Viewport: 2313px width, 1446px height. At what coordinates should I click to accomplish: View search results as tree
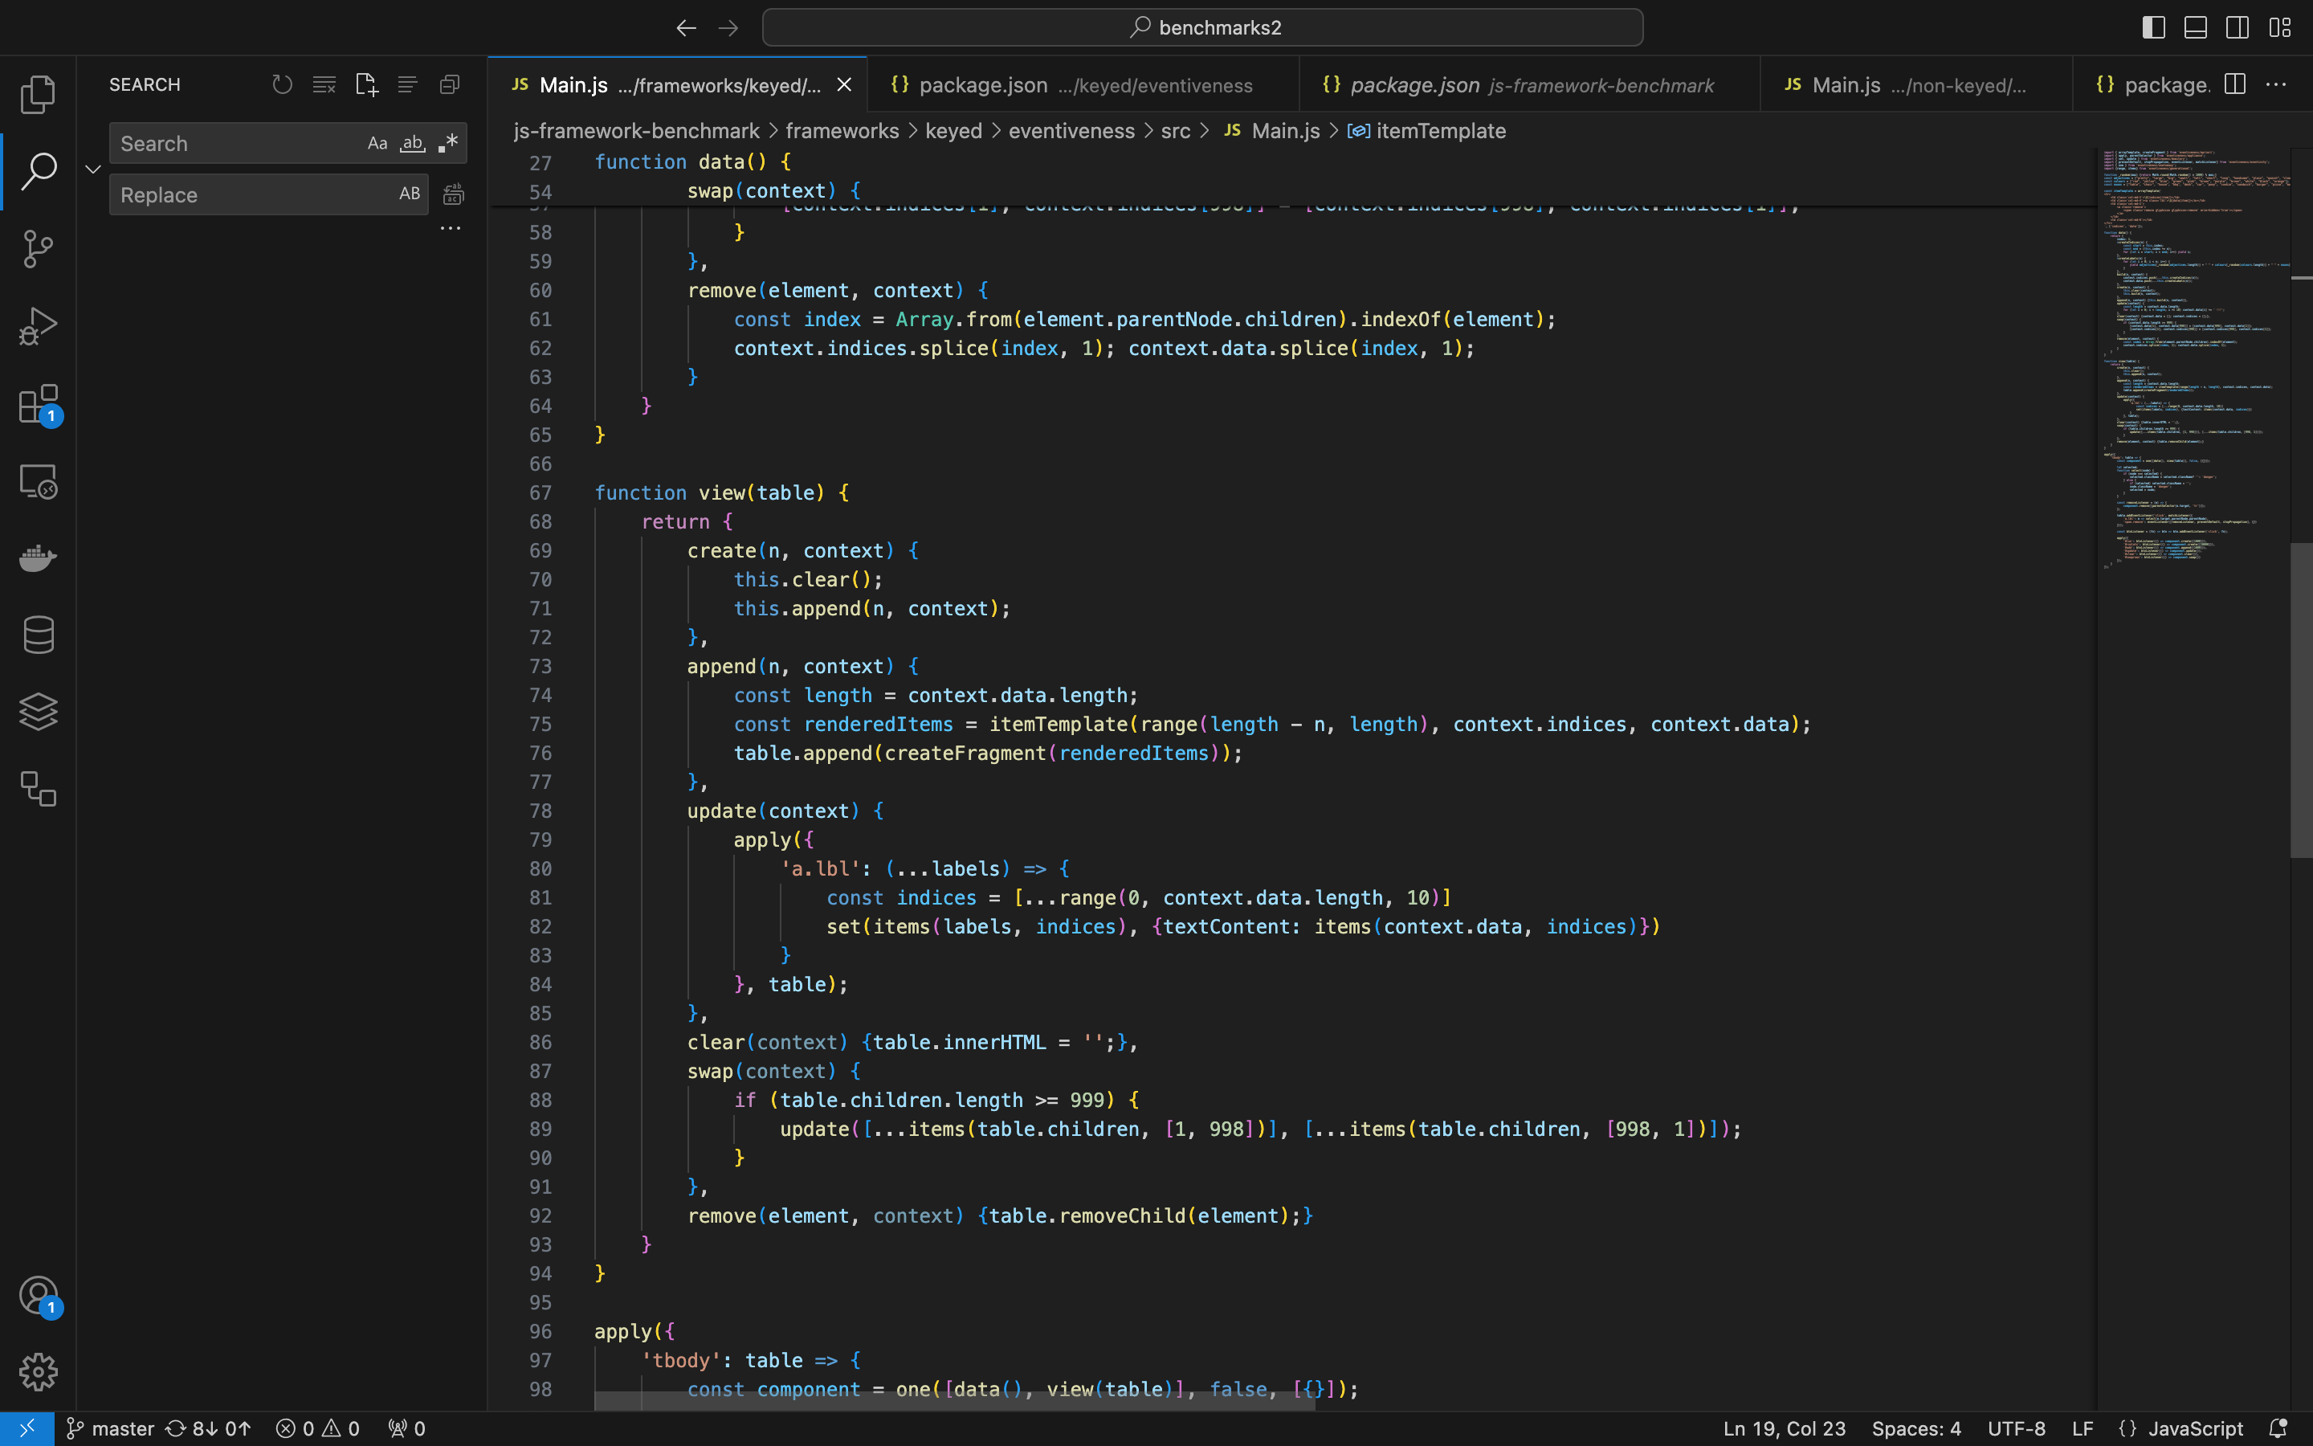(x=407, y=84)
